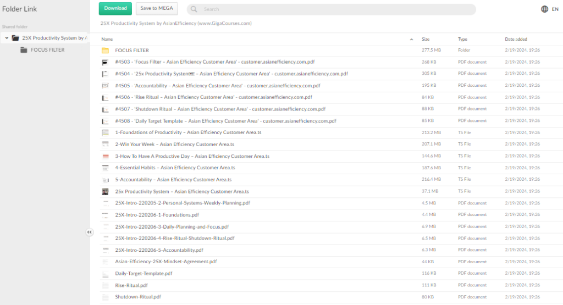The image size is (563, 305).
Task: Select 3-How To Have A Productive Day name
Action: point(192,156)
